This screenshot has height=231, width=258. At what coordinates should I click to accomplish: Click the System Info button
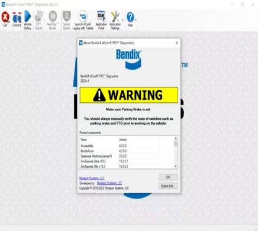(168, 186)
